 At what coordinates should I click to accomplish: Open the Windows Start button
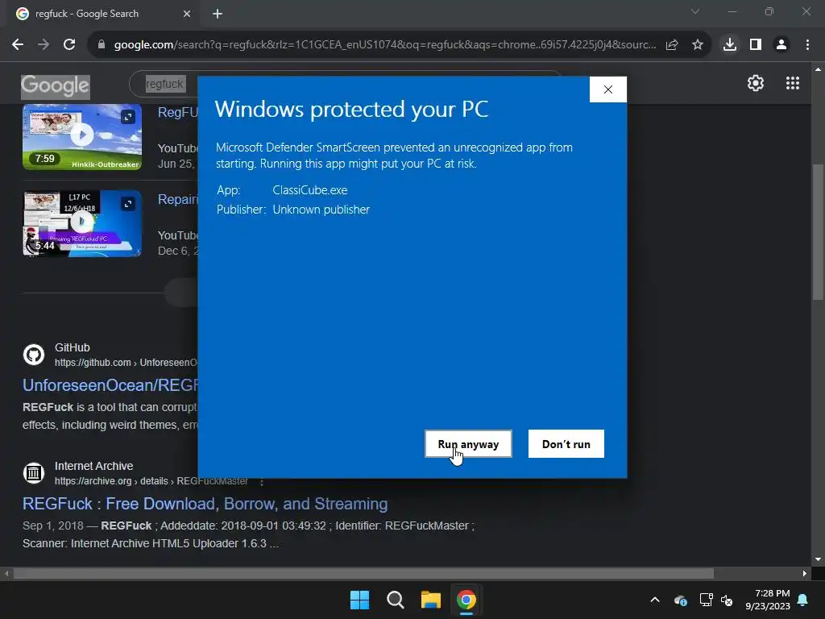pos(360,600)
